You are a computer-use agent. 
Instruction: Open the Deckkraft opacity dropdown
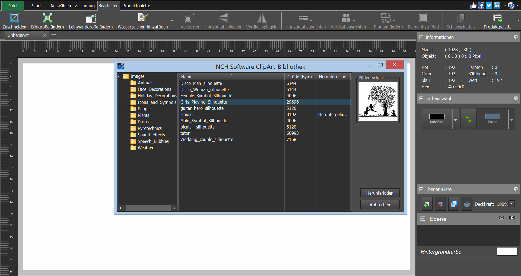(x=512, y=204)
